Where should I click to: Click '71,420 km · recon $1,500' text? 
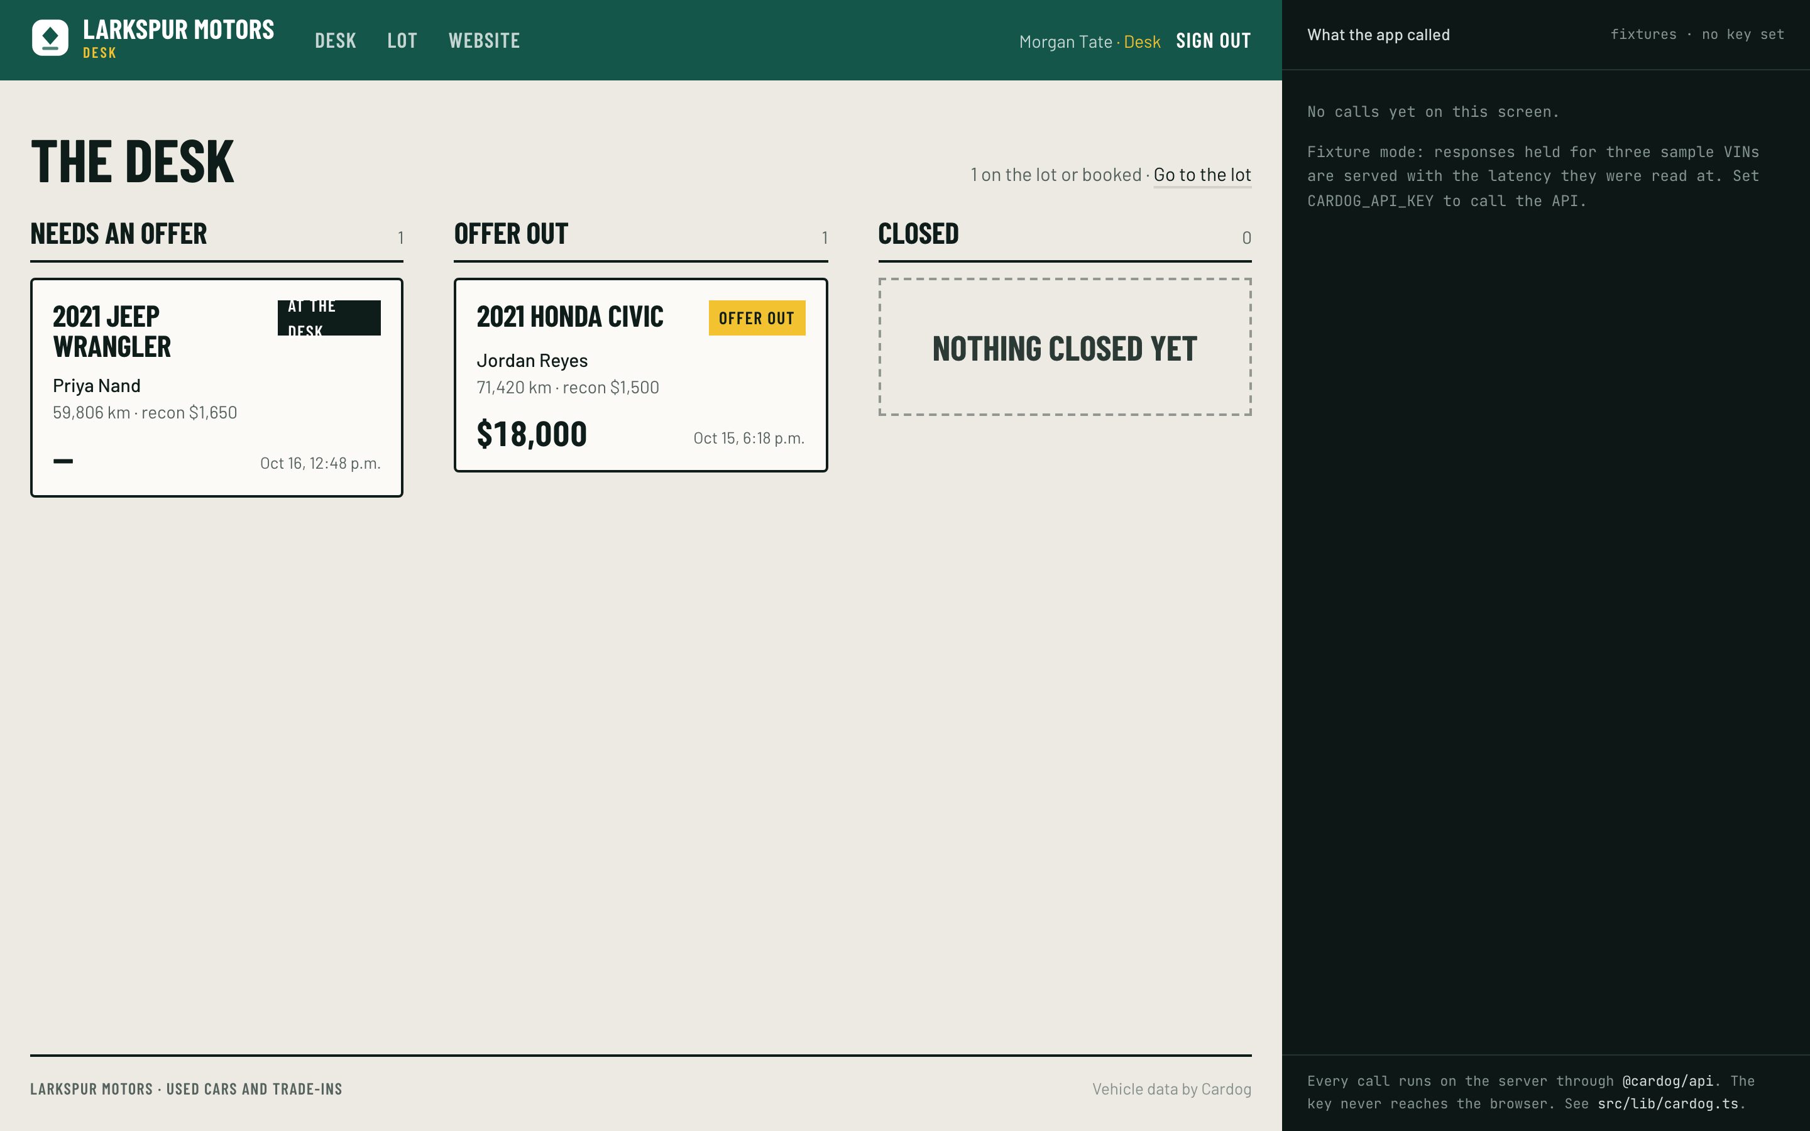point(568,388)
